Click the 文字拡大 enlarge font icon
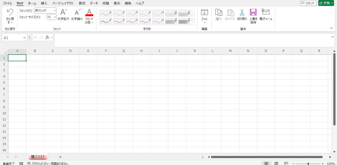Viewport: 337px width, 165px height. (63, 13)
